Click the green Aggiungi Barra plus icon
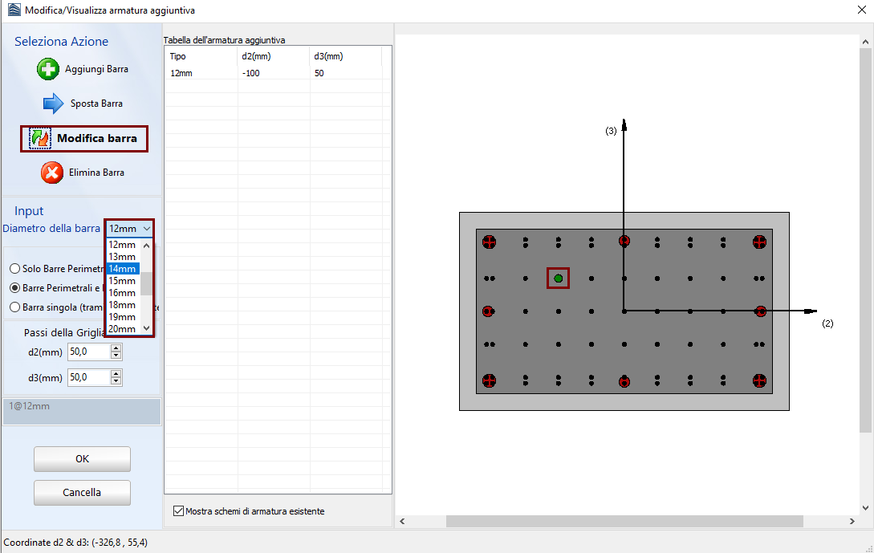874x553 pixels. click(48, 69)
